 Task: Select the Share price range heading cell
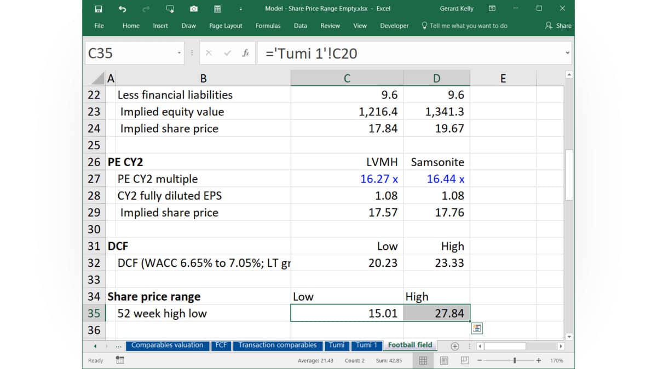point(203,296)
